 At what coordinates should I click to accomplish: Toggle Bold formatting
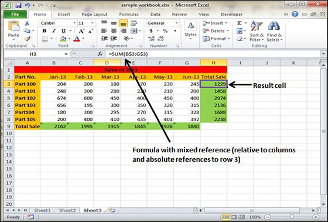(45, 31)
